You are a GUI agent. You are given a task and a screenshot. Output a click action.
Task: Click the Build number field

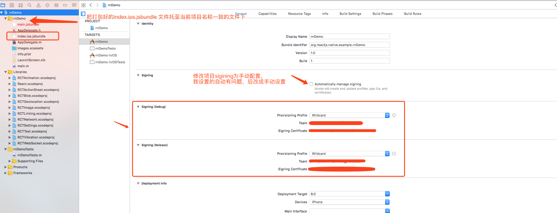pyautogui.click(x=349, y=61)
